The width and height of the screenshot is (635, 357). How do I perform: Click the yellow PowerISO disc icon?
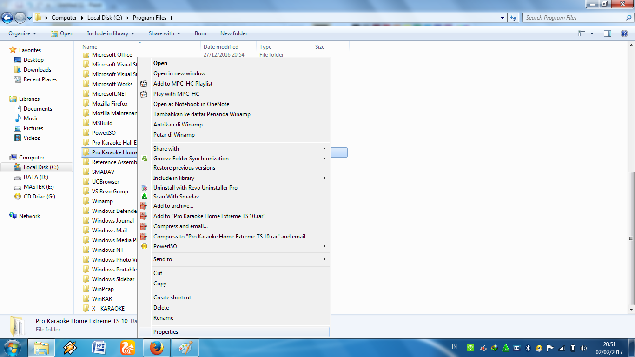(144, 246)
